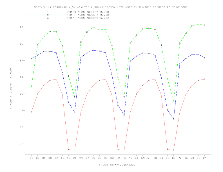Click the x-axis title FHOUR VHHMM: 0000>1200
223x172 pixels.
(117, 165)
